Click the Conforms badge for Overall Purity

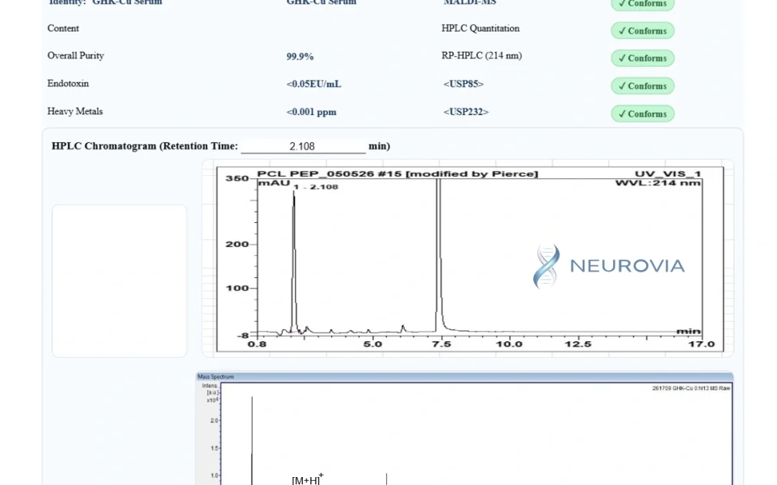tap(642, 58)
